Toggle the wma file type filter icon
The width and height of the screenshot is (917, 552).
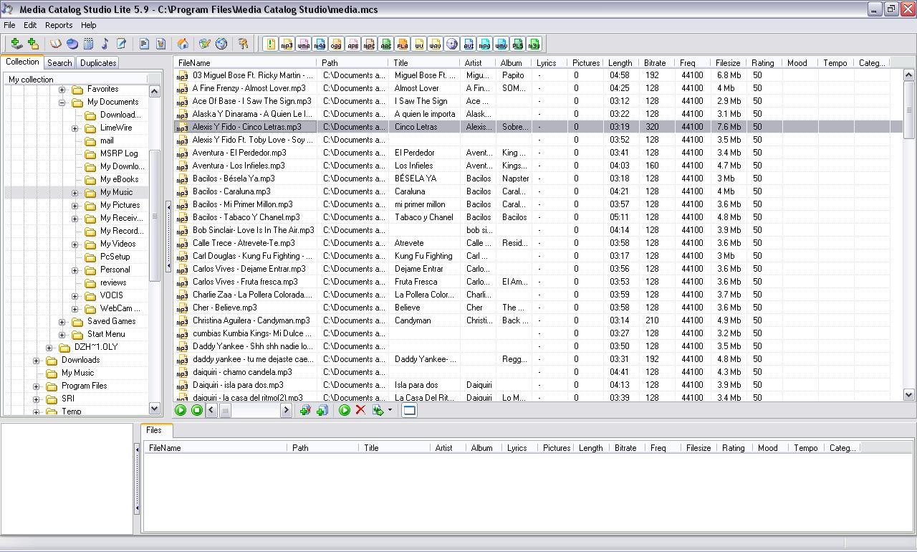303,44
